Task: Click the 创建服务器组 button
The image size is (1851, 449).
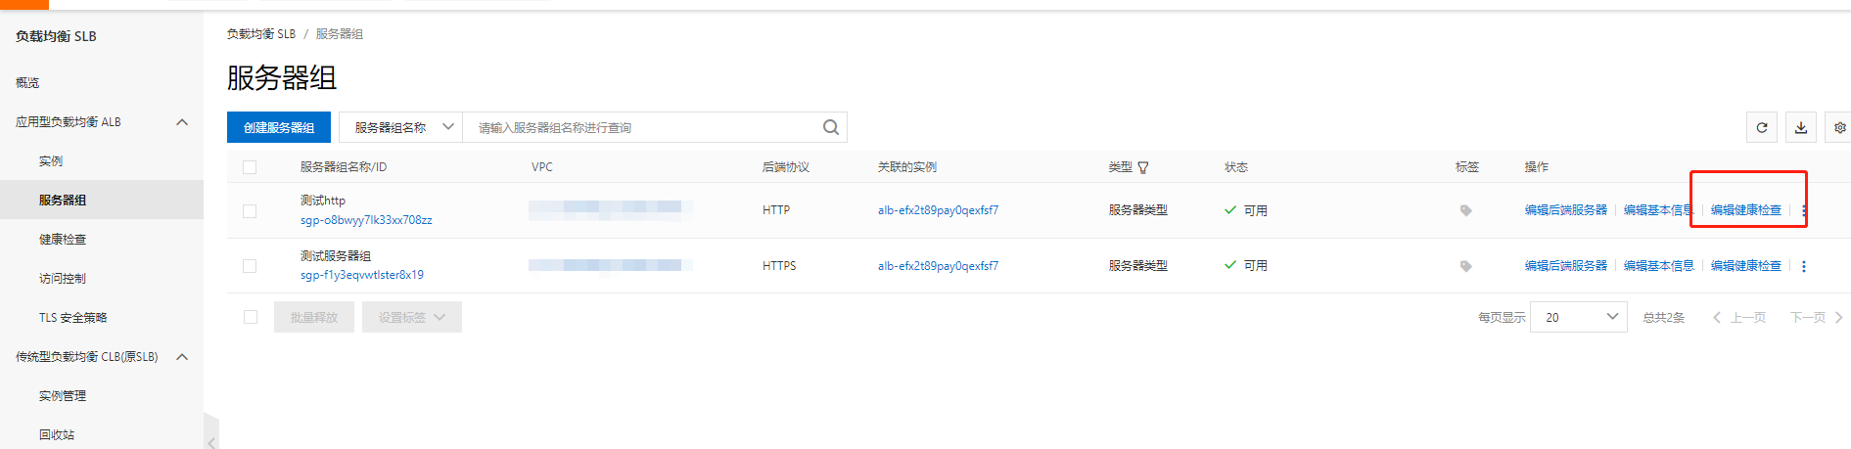Action: point(279,127)
